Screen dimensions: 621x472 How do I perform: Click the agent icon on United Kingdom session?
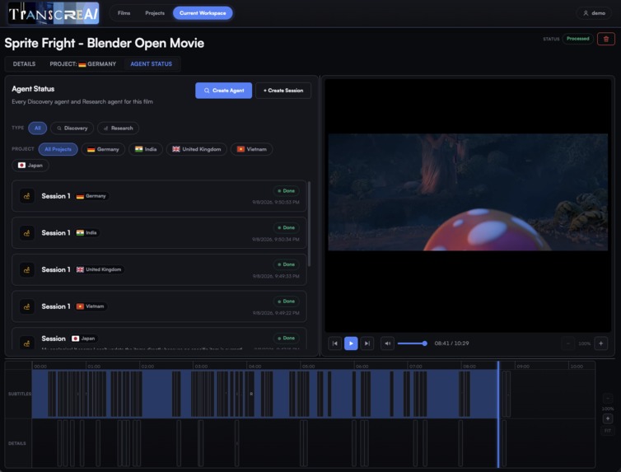click(27, 269)
